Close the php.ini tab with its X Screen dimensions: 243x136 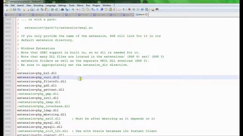click(147, 14)
